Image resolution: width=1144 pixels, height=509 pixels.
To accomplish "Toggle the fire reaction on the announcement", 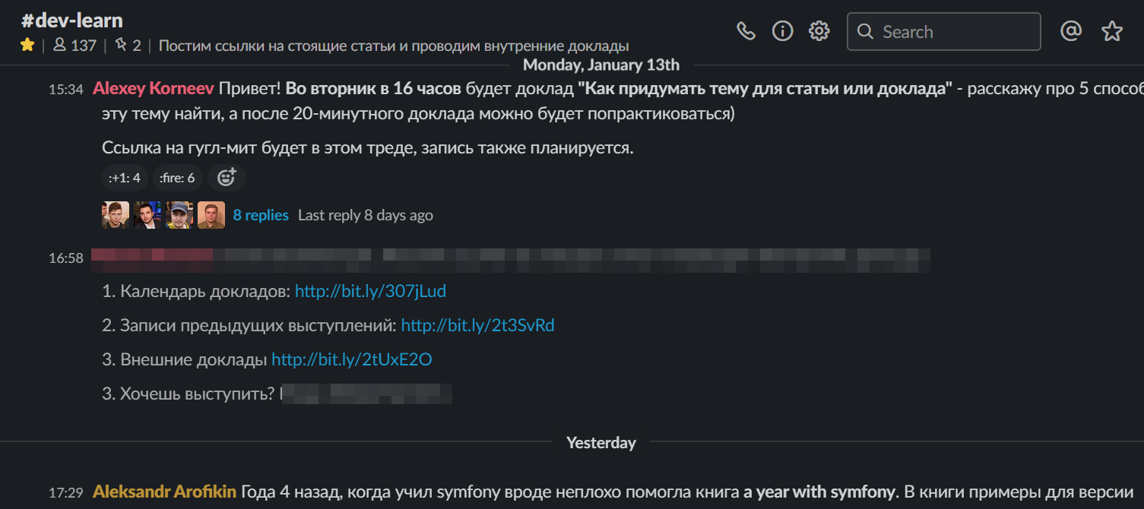I will coord(177,177).
